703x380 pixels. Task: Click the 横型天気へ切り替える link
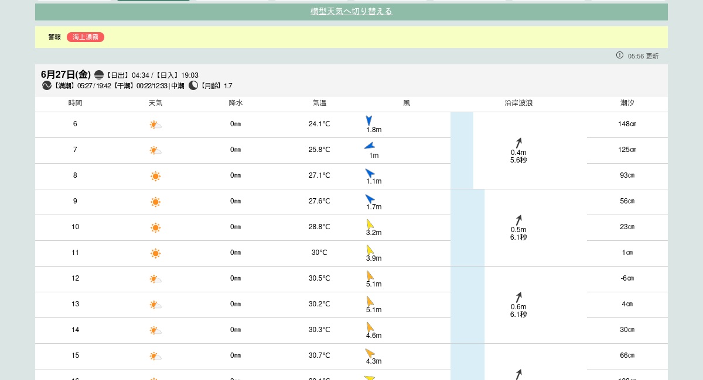click(x=351, y=12)
